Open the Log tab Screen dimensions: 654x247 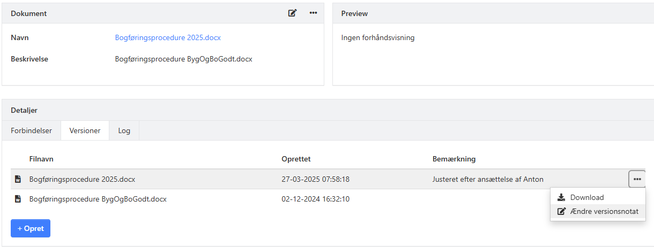[x=124, y=130]
